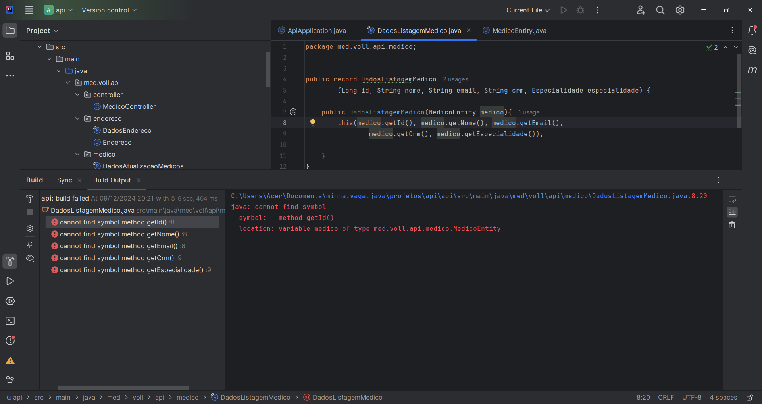Close the Build Output tab
Image resolution: width=762 pixels, height=404 pixels.
tap(139, 180)
